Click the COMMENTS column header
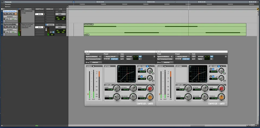The image size is (260, 128). (28, 9)
